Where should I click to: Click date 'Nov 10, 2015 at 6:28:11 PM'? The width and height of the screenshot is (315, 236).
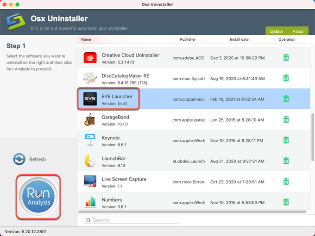tap(237, 141)
